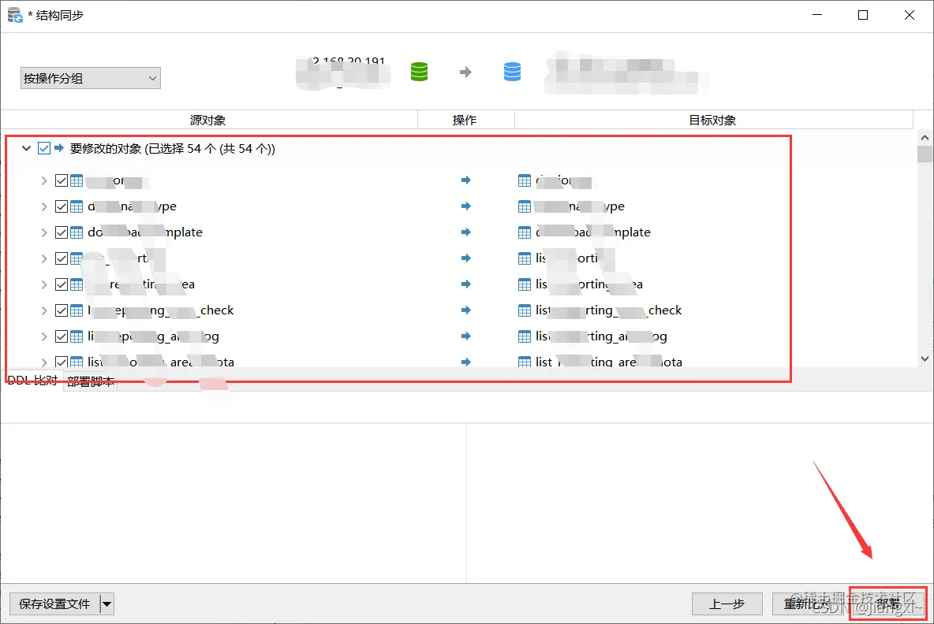Click table icon of source row ending in '_check'
The height and width of the screenshot is (624, 934).
[x=77, y=310]
